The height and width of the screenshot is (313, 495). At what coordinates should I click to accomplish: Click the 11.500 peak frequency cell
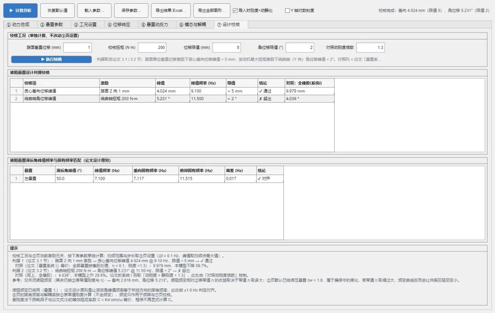coord(208,99)
